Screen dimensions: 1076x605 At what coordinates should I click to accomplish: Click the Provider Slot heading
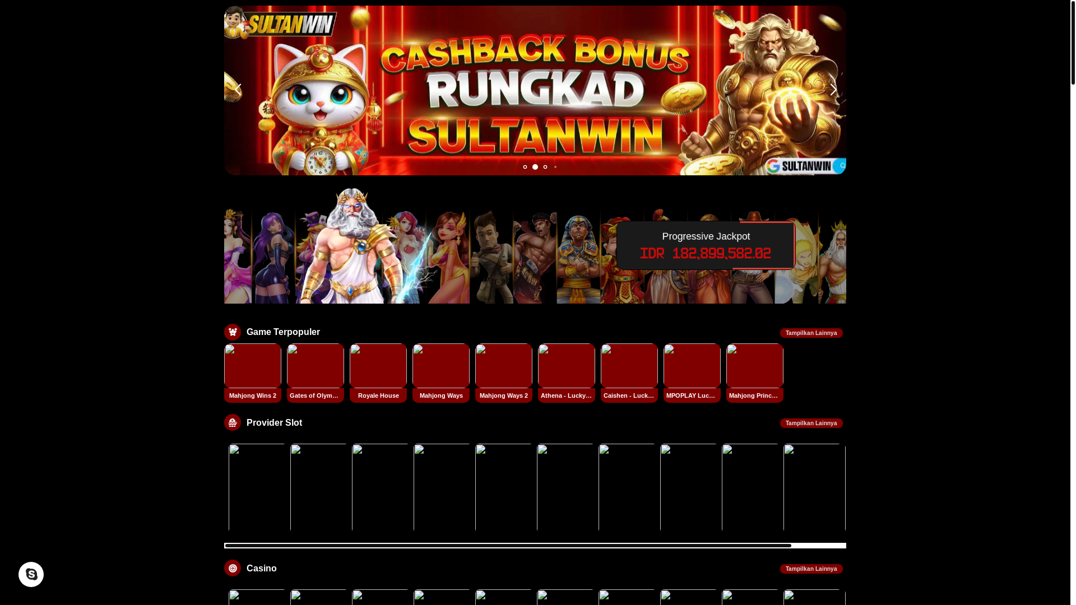274,423
